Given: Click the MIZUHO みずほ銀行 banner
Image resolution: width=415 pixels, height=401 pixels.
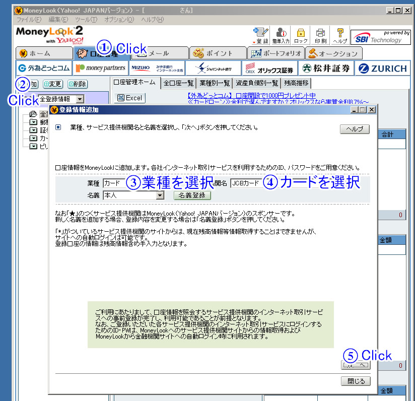Looking at the screenshot, I should (157, 69).
